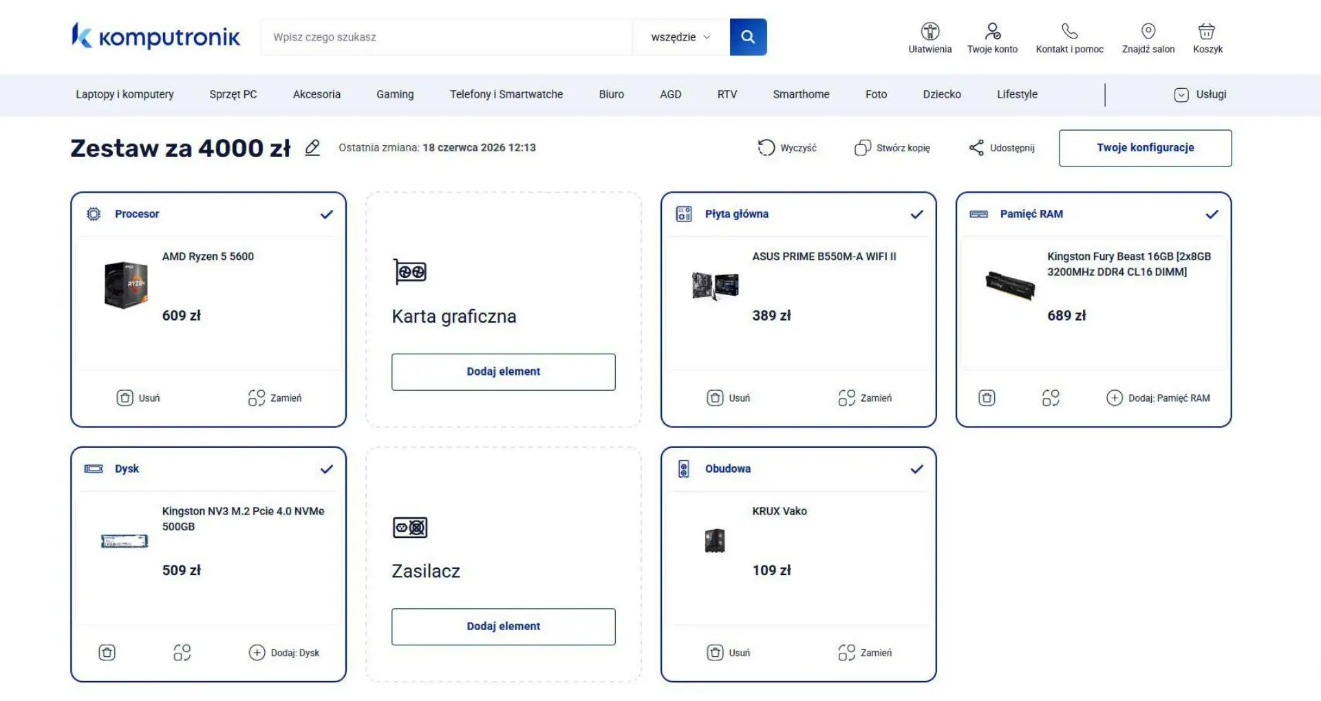
Task: Click the Karta graficzna card icon
Action: tap(410, 272)
